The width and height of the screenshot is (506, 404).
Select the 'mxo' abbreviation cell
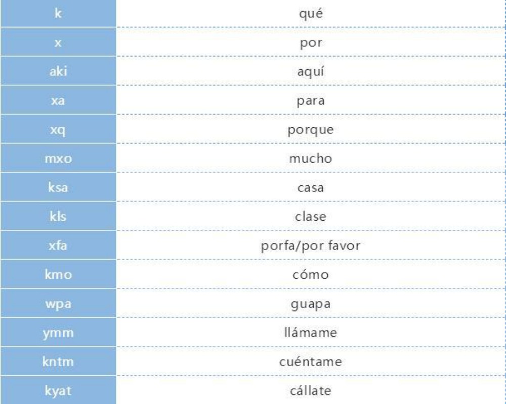(x=58, y=159)
